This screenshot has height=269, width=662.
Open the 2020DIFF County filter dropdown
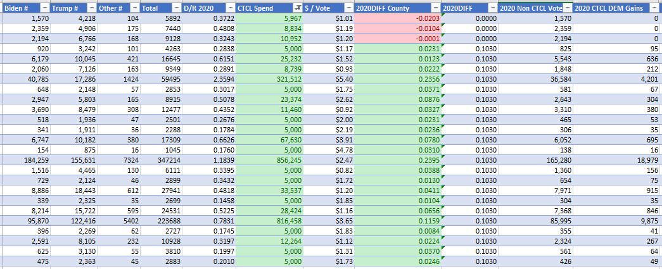tap(436, 8)
